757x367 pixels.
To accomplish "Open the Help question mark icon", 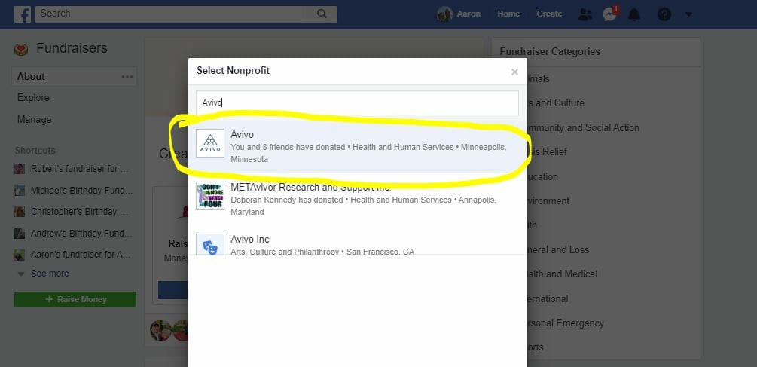I will pyautogui.click(x=664, y=14).
